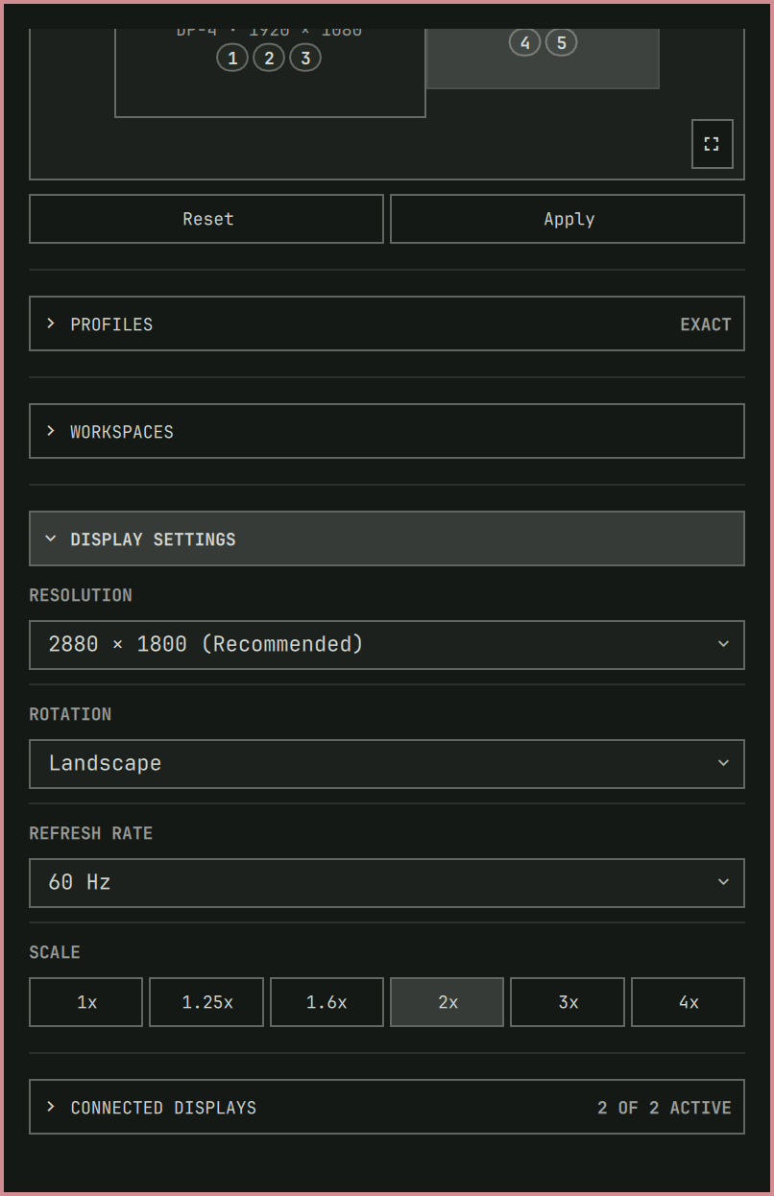Expand the Connected Displays section
The width and height of the screenshot is (774, 1196).
[x=387, y=1107]
